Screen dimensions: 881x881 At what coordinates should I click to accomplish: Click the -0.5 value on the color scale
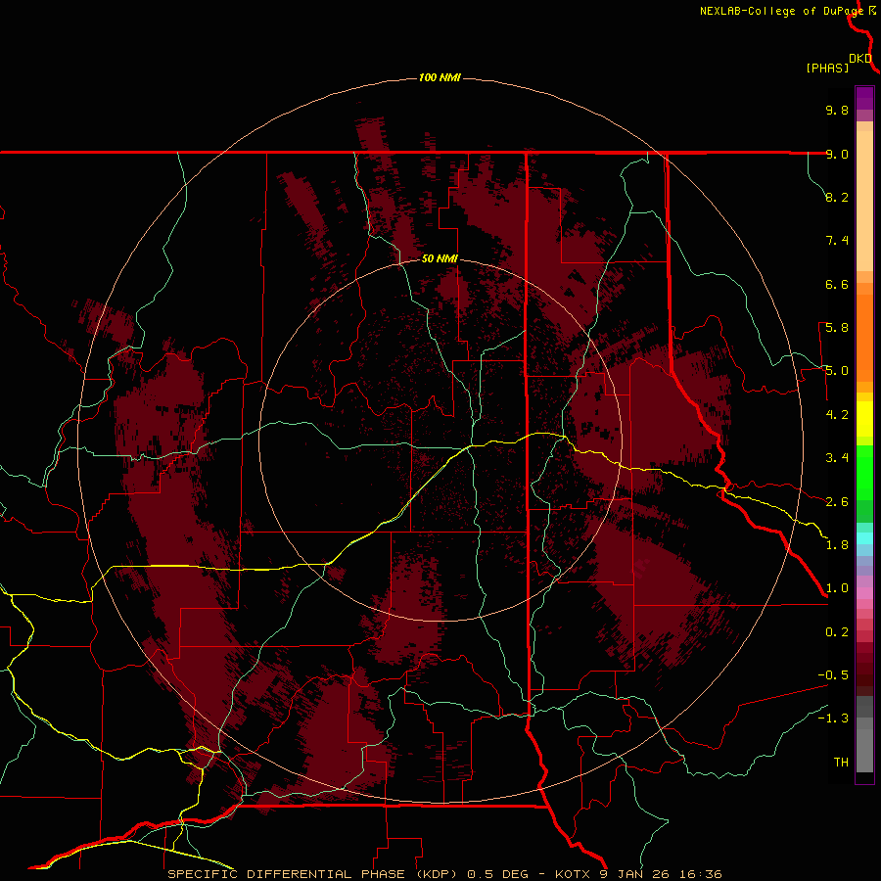[x=833, y=675]
